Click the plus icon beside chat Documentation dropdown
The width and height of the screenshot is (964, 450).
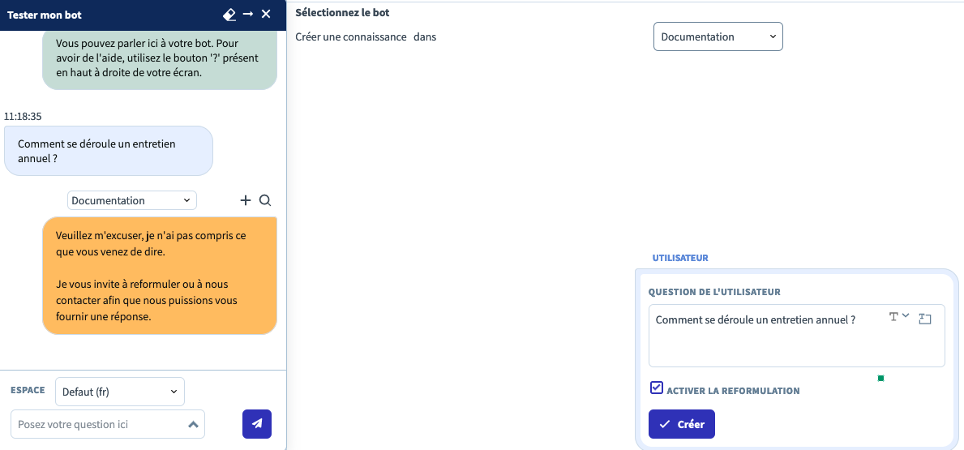(246, 200)
